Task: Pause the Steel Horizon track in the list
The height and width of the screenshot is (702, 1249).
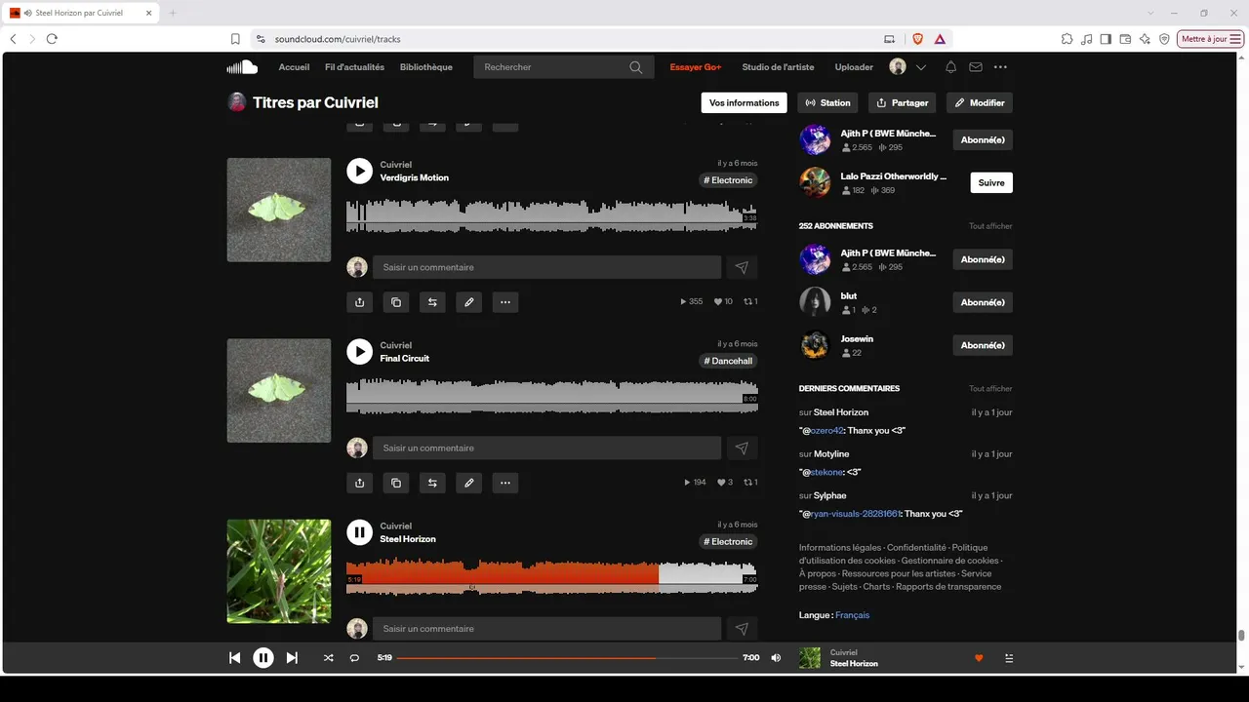Action: pos(359,531)
